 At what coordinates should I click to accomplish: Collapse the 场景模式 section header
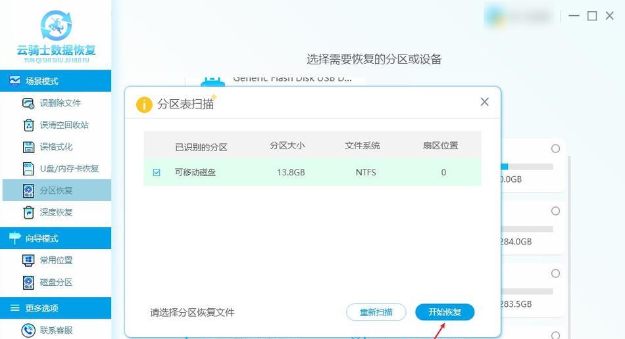pos(55,81)
